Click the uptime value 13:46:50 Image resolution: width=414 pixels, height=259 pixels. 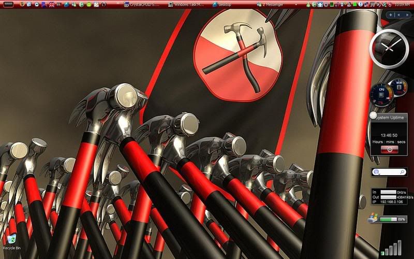389,135
